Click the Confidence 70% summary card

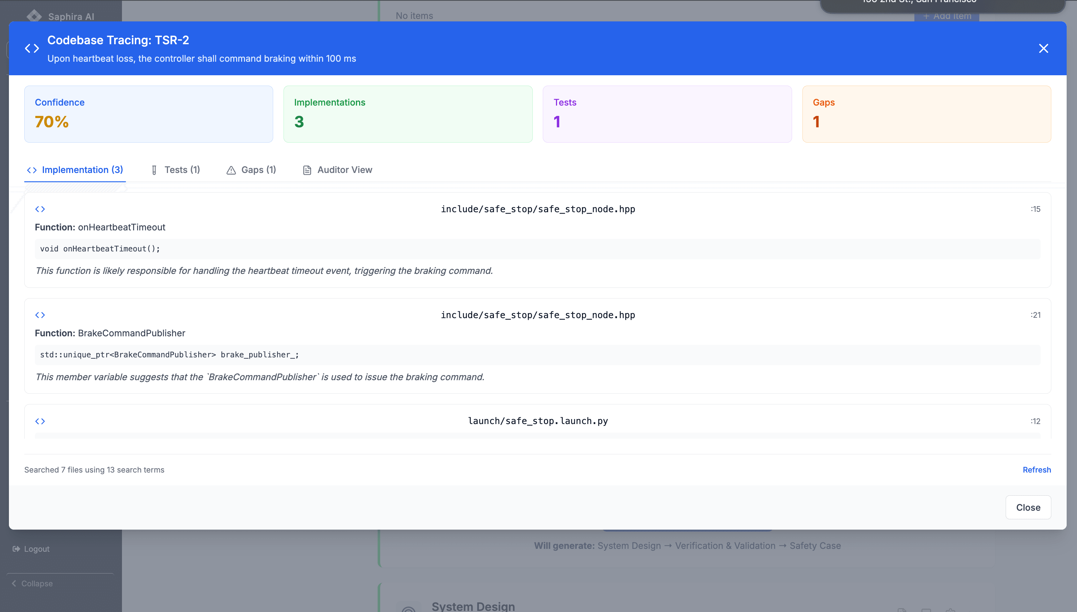coord(148,114)
